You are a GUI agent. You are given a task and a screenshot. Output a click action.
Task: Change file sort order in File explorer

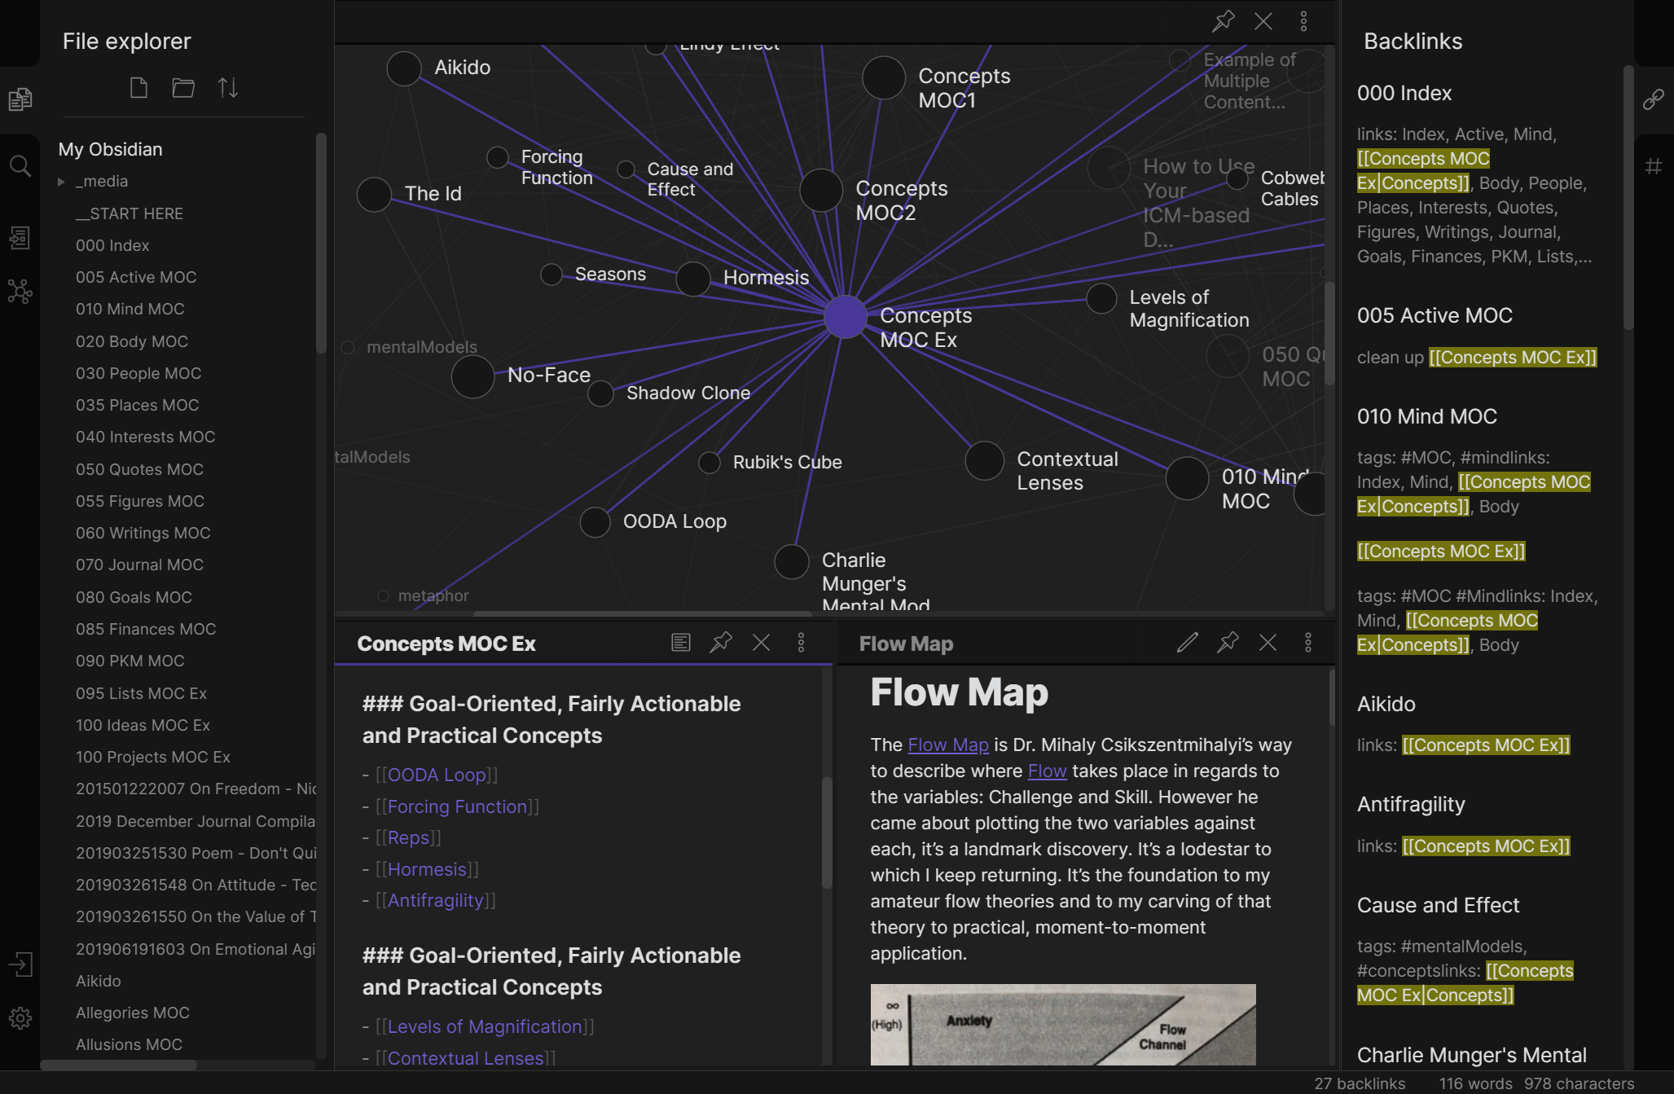click(228, 87)
